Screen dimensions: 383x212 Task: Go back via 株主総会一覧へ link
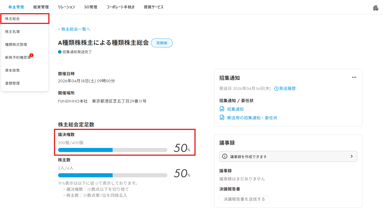click(x=74, y=29)
